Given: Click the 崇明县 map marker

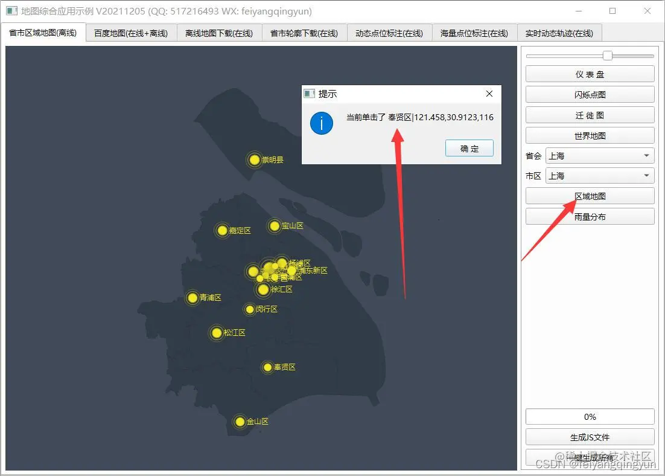Looking at the screenshot, I should (255, 159).
